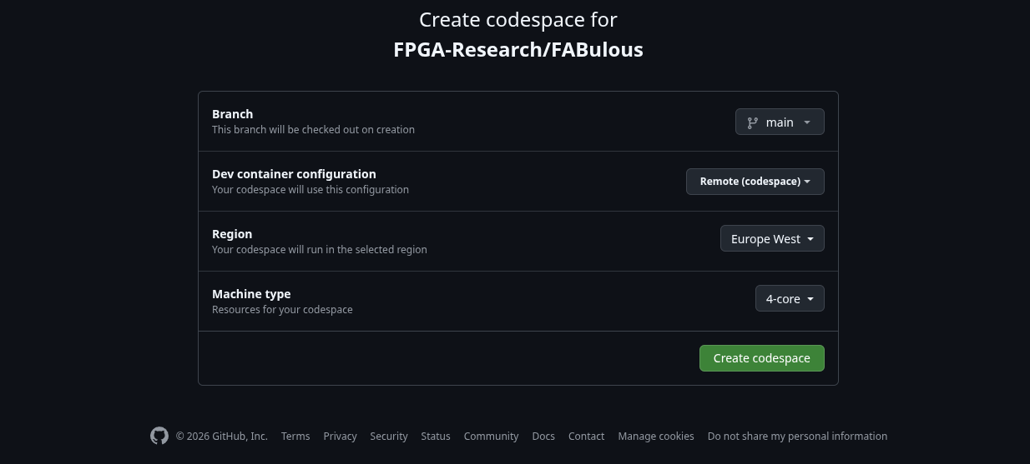
Task: Navigate to the Community footer link
Action: pyautogui.click(x=491, y=437)
